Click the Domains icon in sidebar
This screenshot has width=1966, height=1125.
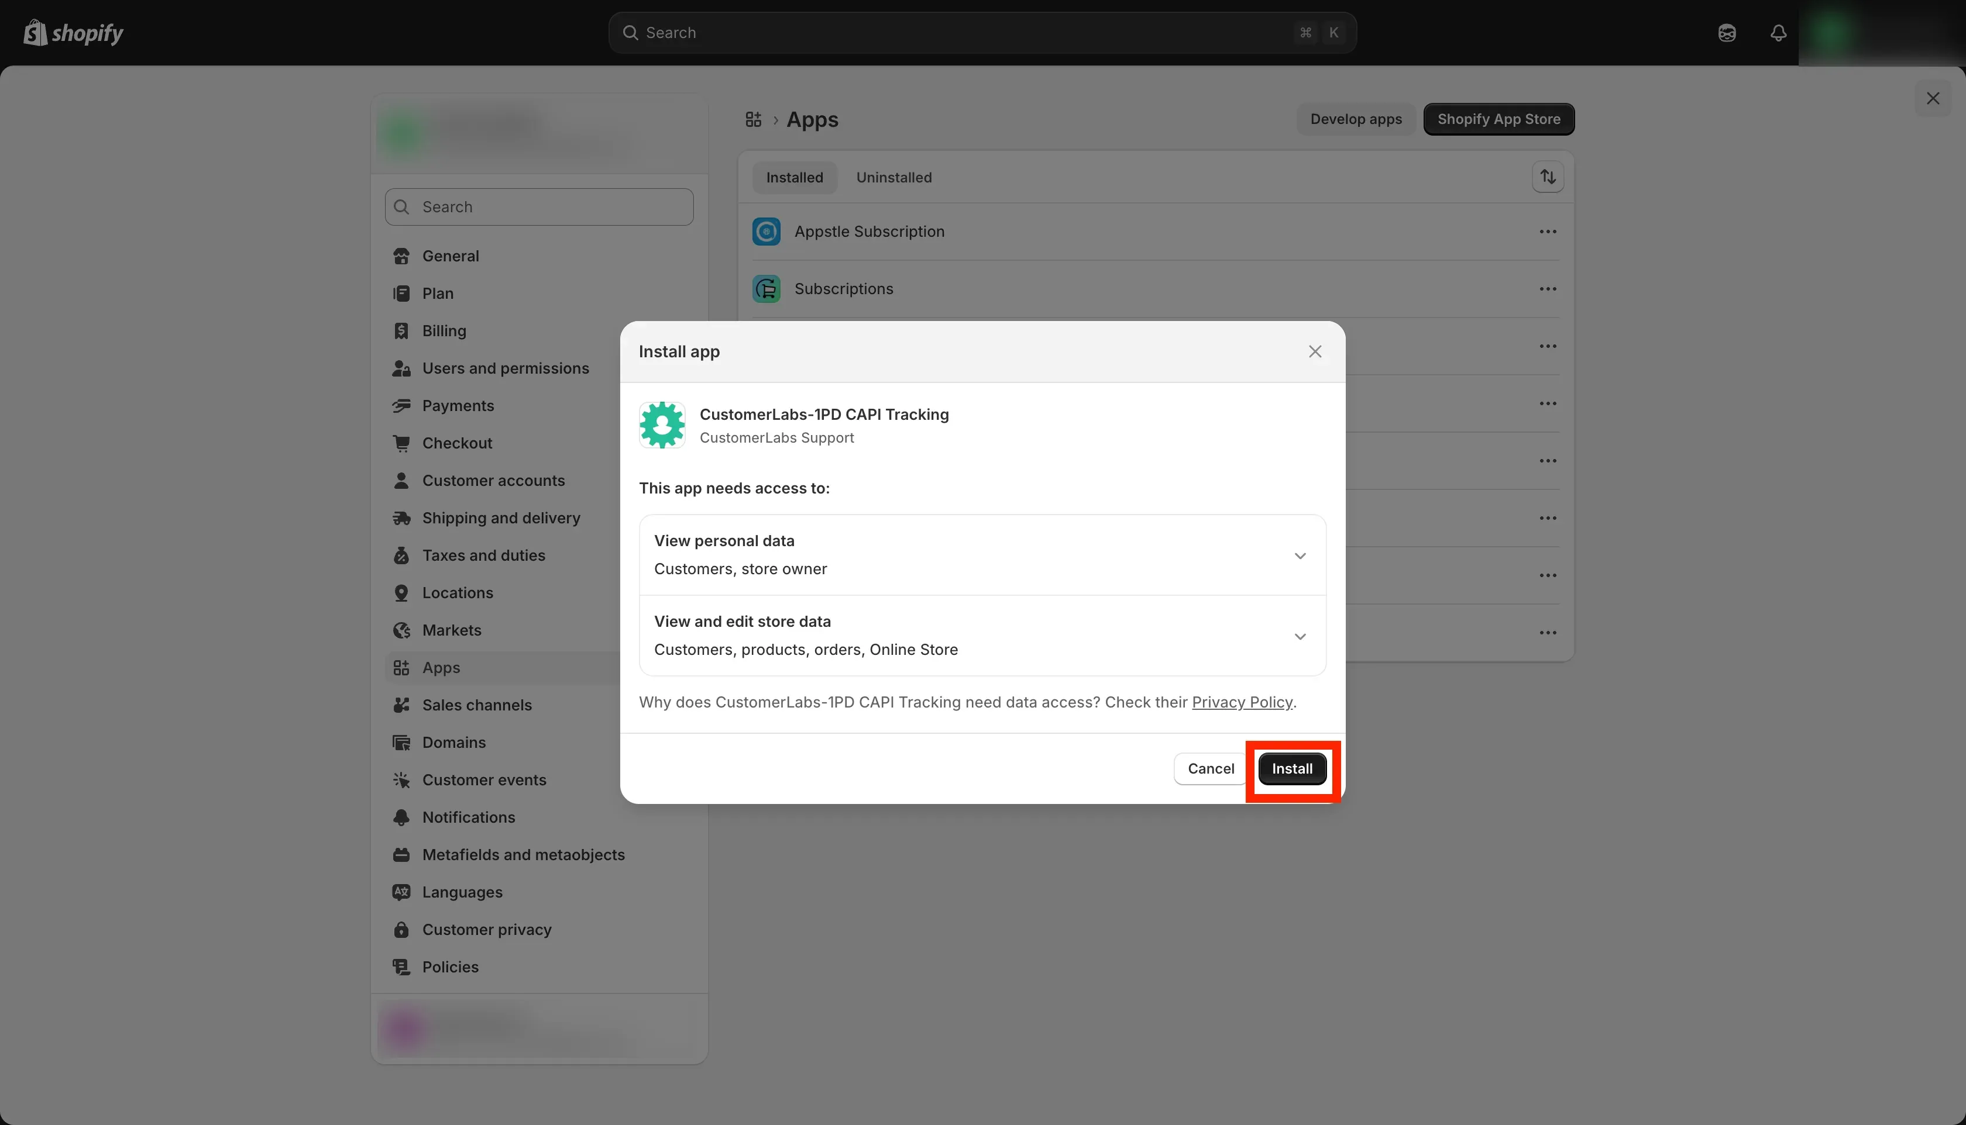point(401,743)
